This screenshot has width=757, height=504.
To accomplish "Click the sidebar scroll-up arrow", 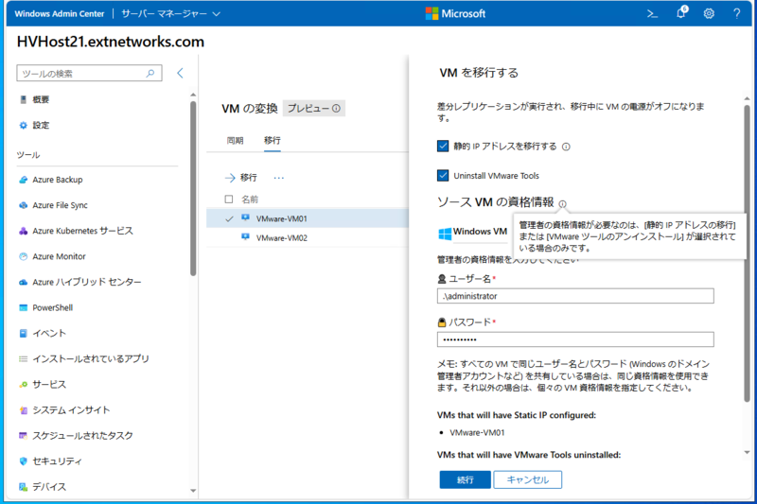I will 193,95.
